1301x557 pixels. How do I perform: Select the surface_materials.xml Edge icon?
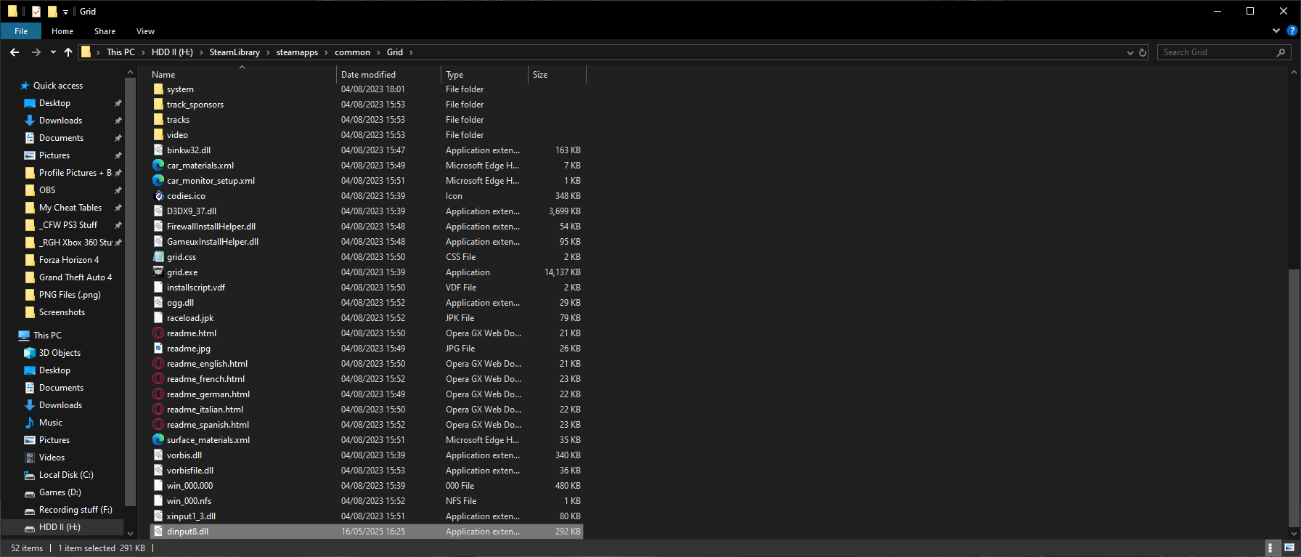click(x=158, y=440)
